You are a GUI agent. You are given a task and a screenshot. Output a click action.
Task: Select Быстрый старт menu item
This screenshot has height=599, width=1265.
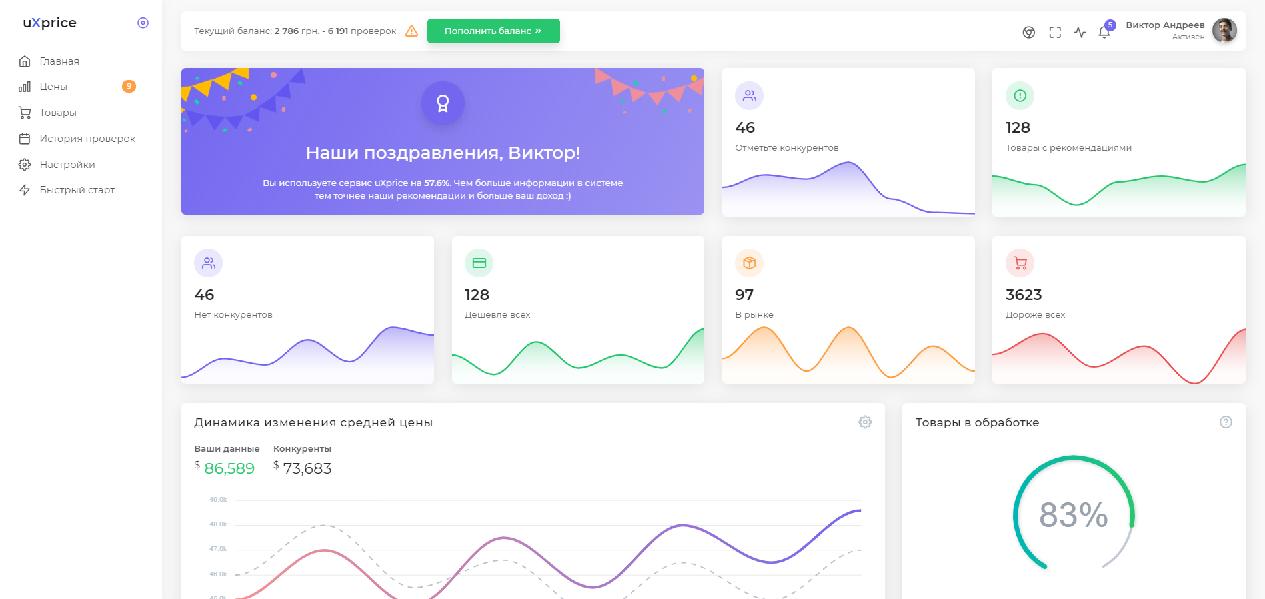[77, 190]
